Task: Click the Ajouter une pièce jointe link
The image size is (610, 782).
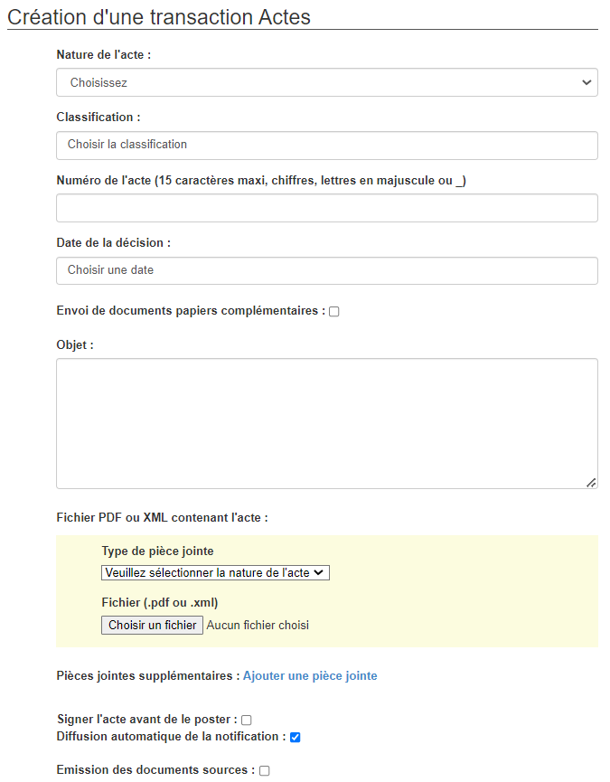Action: point(310,676)
